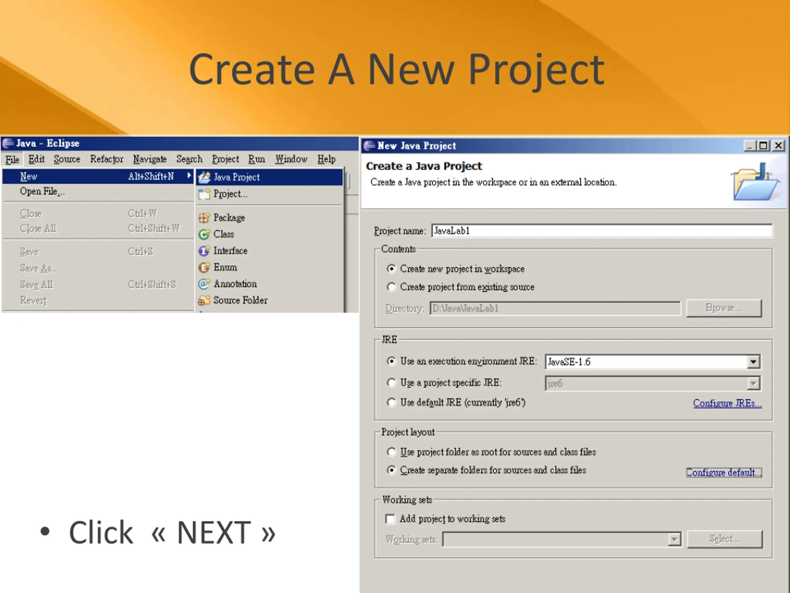Click the Package icon in the New submenu
This screenshot has width=790, height=593.
pos(204,217)
